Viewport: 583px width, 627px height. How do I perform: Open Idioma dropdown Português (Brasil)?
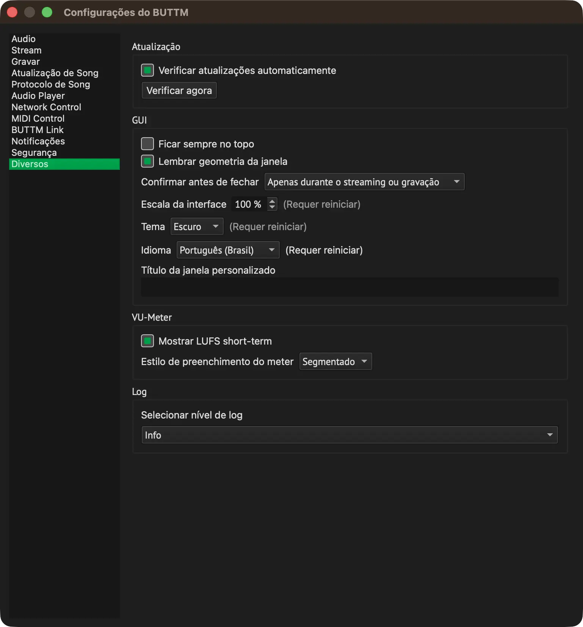[x=228, y=250]
